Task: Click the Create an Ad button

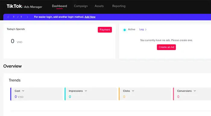Action: coord(166,47)
